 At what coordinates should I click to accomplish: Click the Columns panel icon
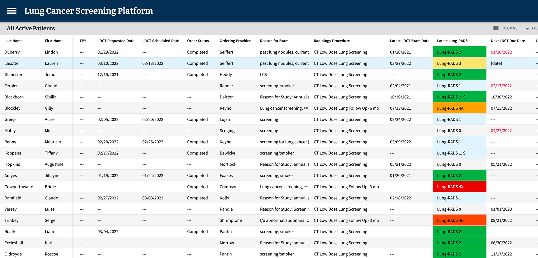pos(496,28)
